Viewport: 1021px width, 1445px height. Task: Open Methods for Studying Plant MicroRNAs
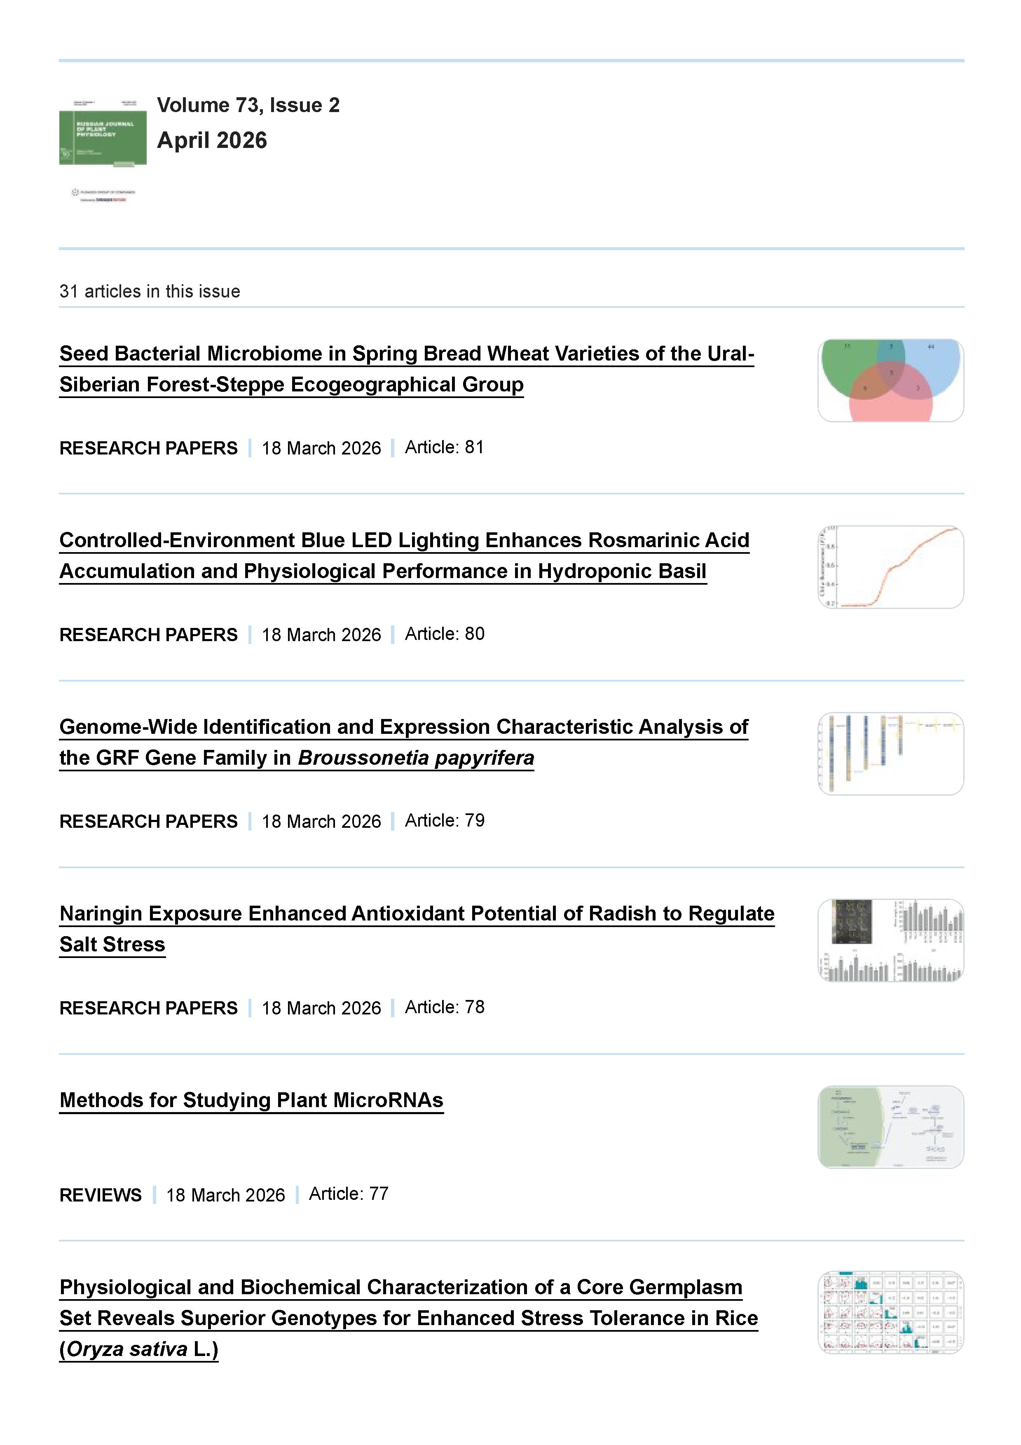pos(251,1100)
